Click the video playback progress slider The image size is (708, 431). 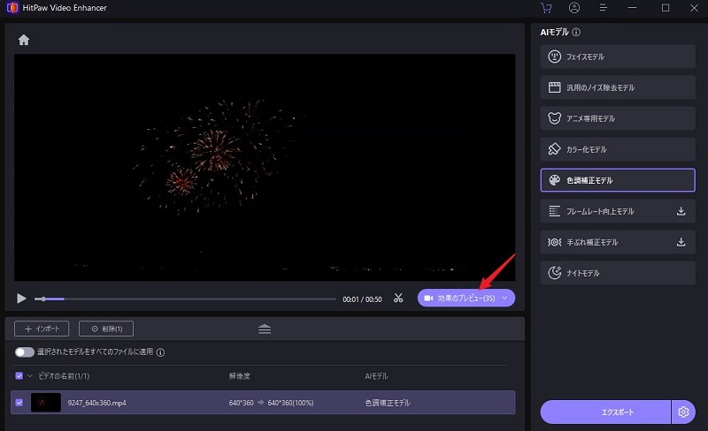click(x=186, y=299)
